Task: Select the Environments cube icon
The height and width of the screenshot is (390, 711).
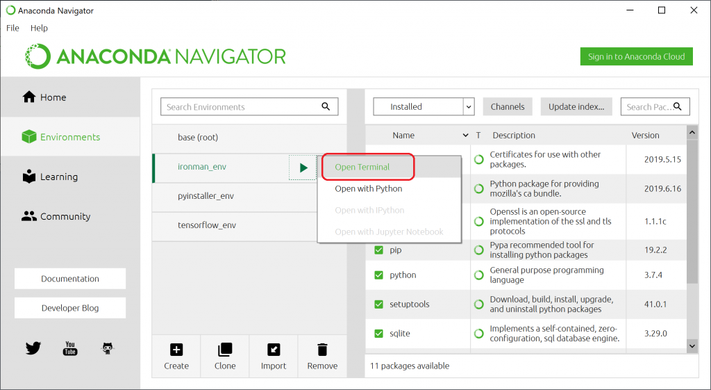Action: pyautogui.click(x=29, y=137)
